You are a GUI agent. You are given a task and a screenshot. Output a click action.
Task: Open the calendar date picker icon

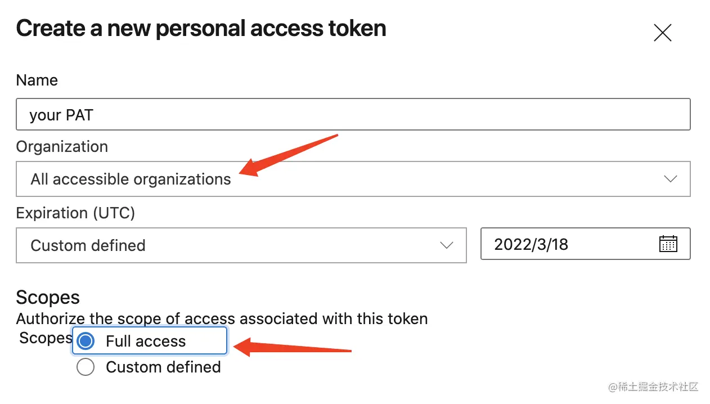tap(668, 244)
